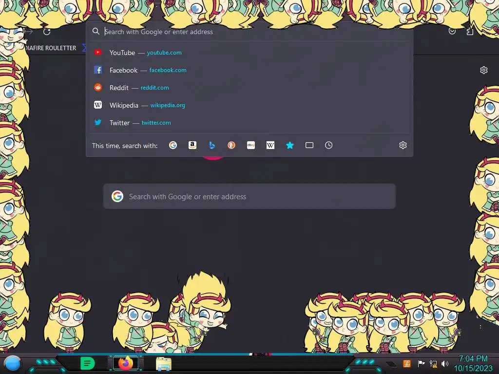Open the volume speaker tray icon
Image resolution: width=499 pixels, height=374 pixels.
pyautogui.click(x=444, y=363)
